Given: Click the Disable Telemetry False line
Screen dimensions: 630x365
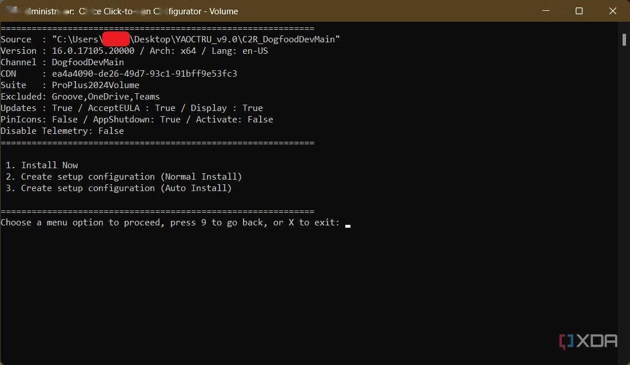Looking at the screenshot, I should pyautogui.click(x=62, y=131).
